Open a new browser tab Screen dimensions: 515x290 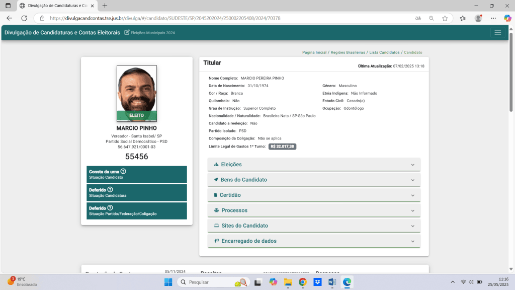(x=105, y=6)
